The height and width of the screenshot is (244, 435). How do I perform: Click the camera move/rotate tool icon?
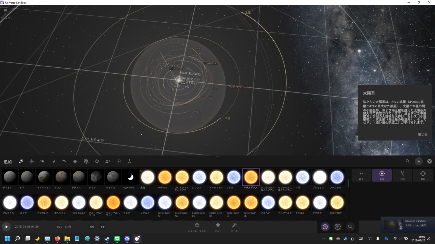point(338,227)
